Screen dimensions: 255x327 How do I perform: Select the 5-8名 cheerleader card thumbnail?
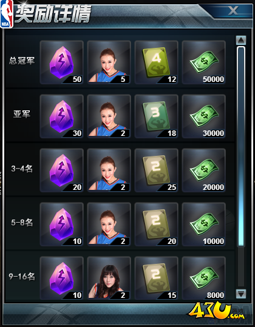[109, 224]
